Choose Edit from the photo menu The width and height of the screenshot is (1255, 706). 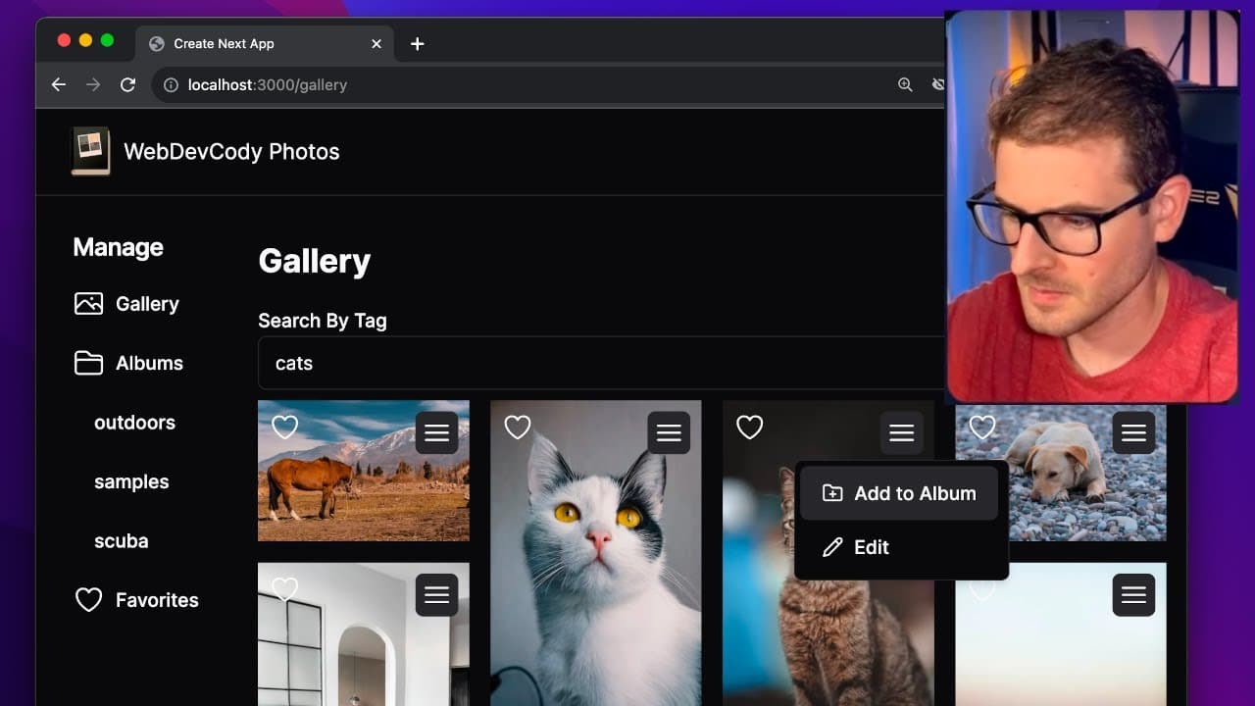(899, 547)
